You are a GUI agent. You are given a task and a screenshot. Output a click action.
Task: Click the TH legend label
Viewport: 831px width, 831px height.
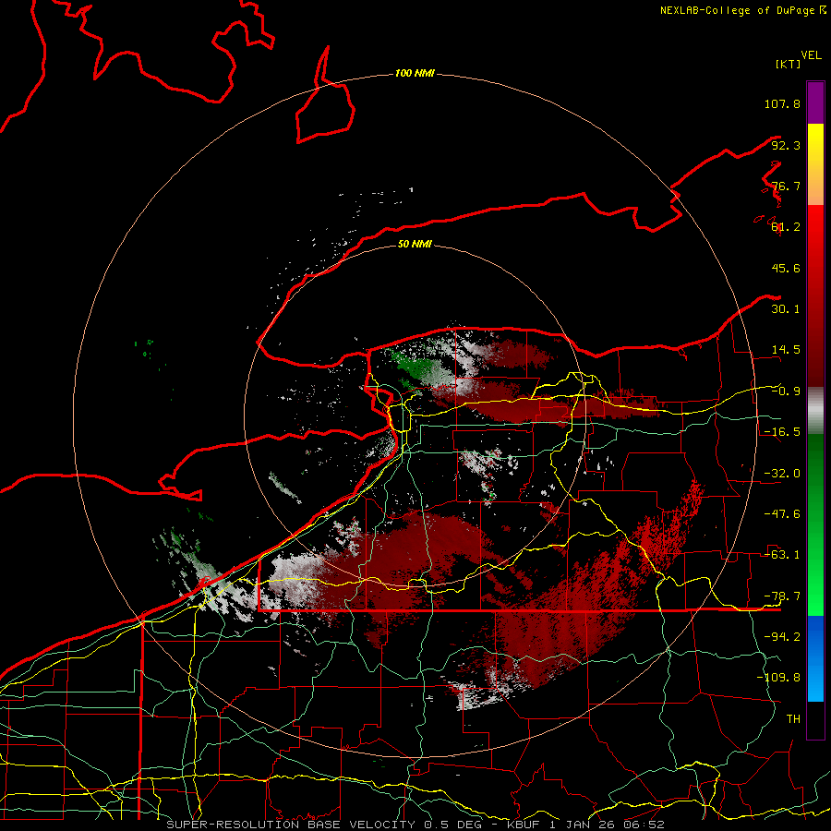tap(793, 718)
